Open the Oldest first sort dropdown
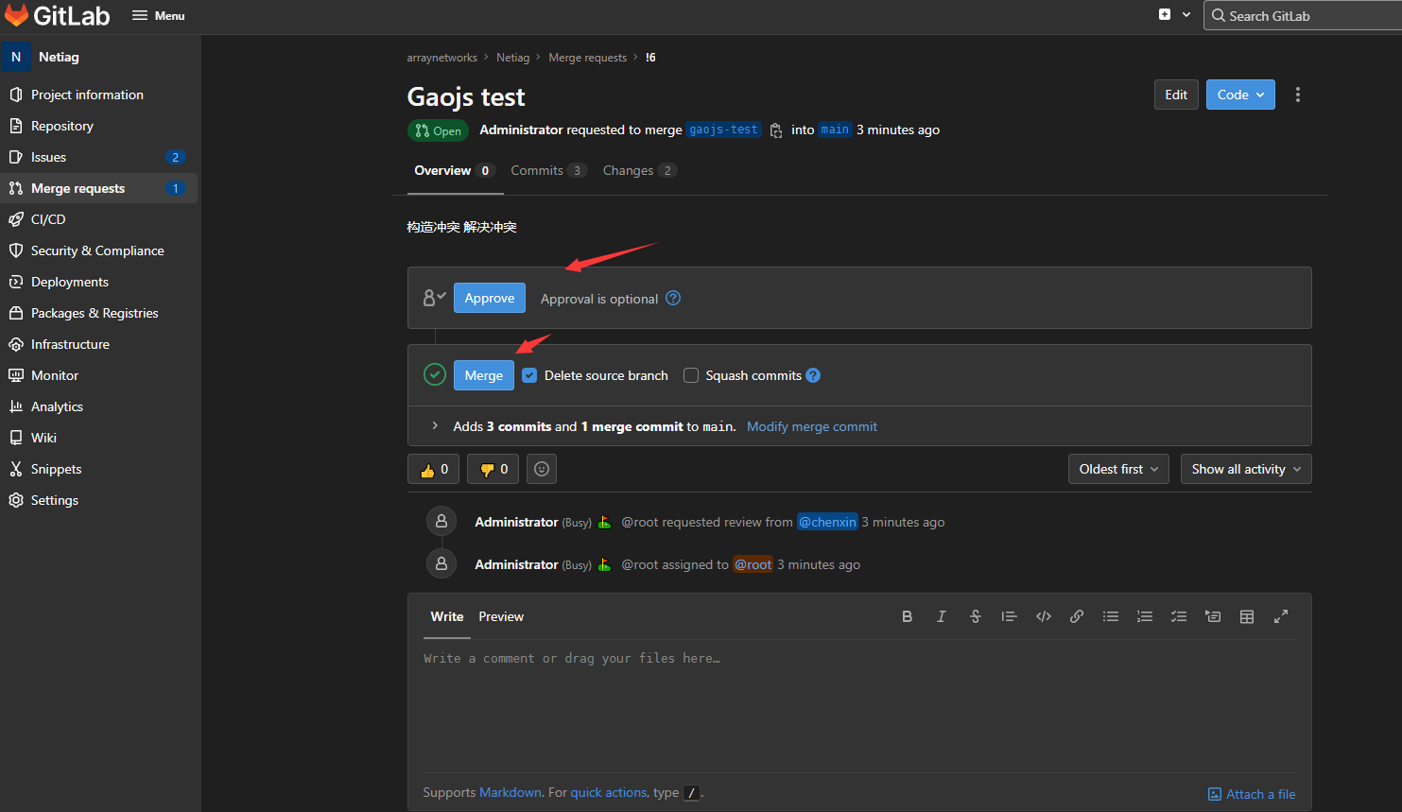The width and height of the screenshot is (1402, 812). coord(1118,469)
